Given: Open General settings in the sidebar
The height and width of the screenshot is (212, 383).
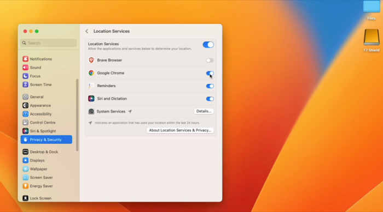Looking at the screenshot, I should [47, 96].
